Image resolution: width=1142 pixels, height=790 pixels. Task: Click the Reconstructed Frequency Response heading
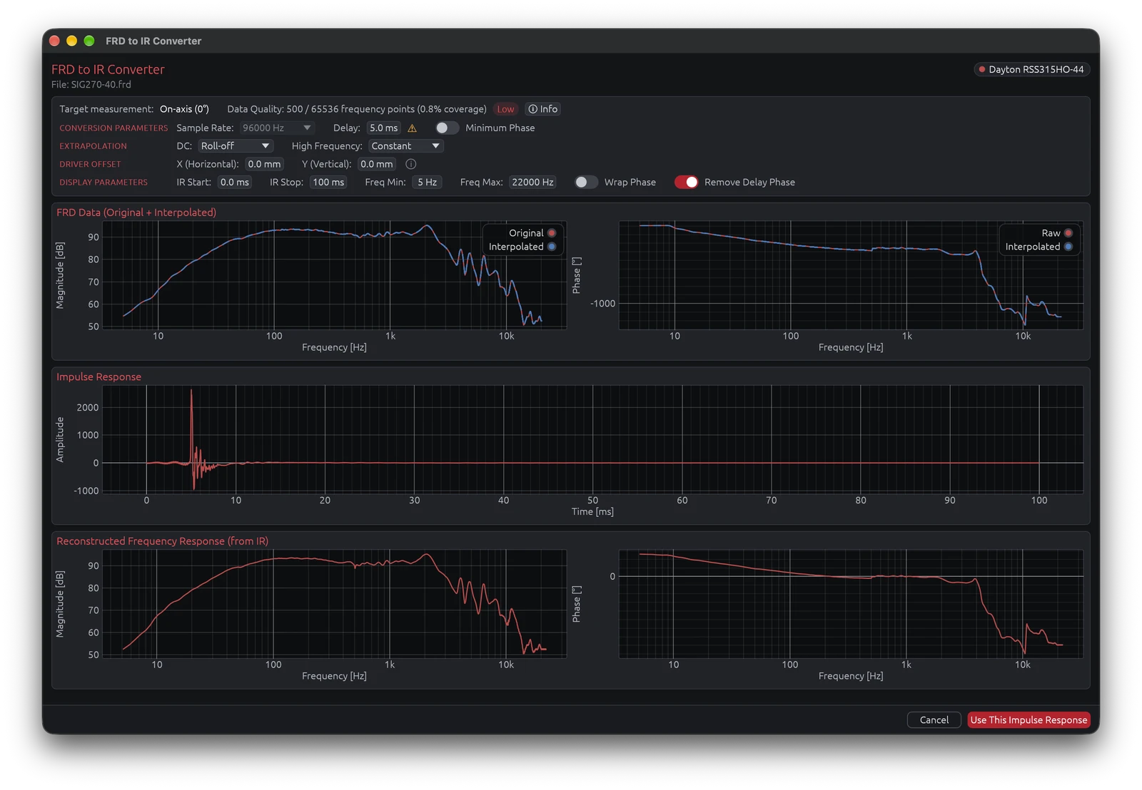coord(162,541)
